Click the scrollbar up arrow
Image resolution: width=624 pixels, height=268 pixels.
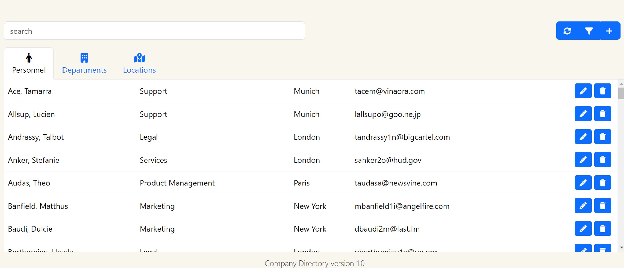[621, 84]
